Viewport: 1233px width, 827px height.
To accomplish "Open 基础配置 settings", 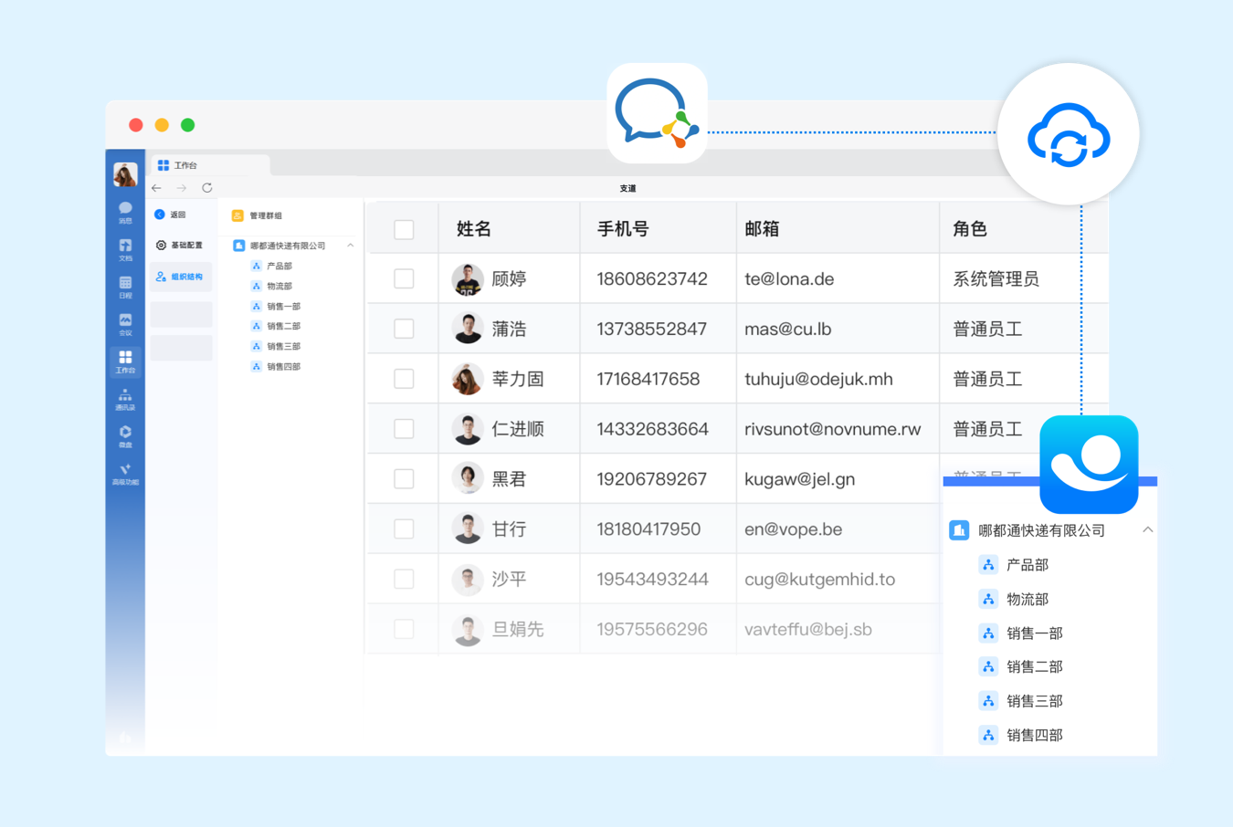I will [180, 246].
